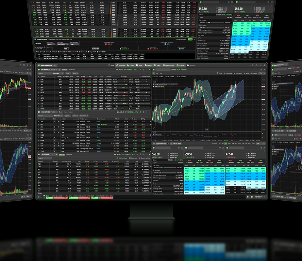This screenshot has height=261, width=302.
Task: Open the All orders dropdown
Action: click(58, 115)
